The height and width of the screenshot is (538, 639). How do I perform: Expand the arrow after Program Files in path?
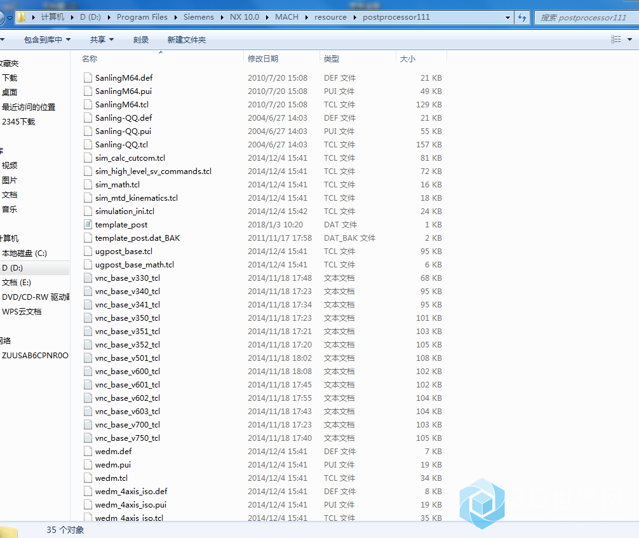coord(175,17)
